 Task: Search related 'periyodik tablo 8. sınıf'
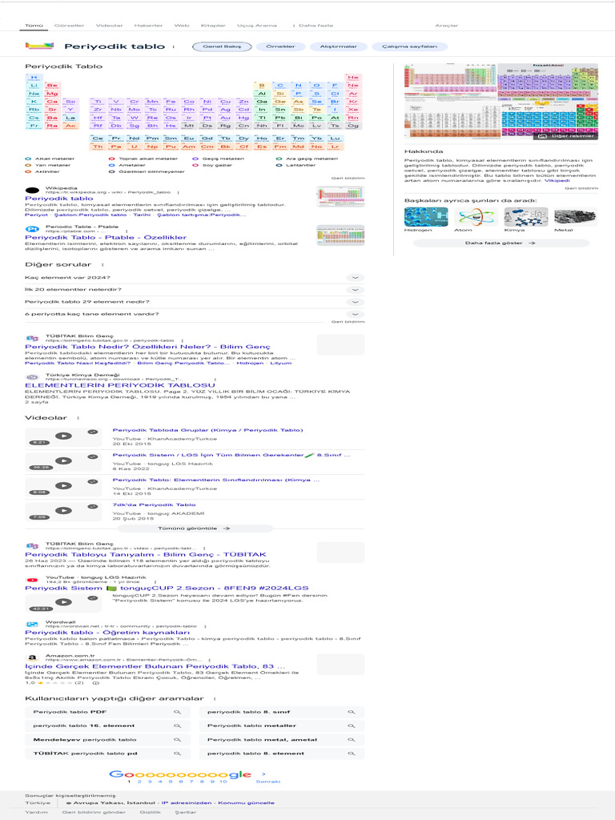click(x=281, y=712)
